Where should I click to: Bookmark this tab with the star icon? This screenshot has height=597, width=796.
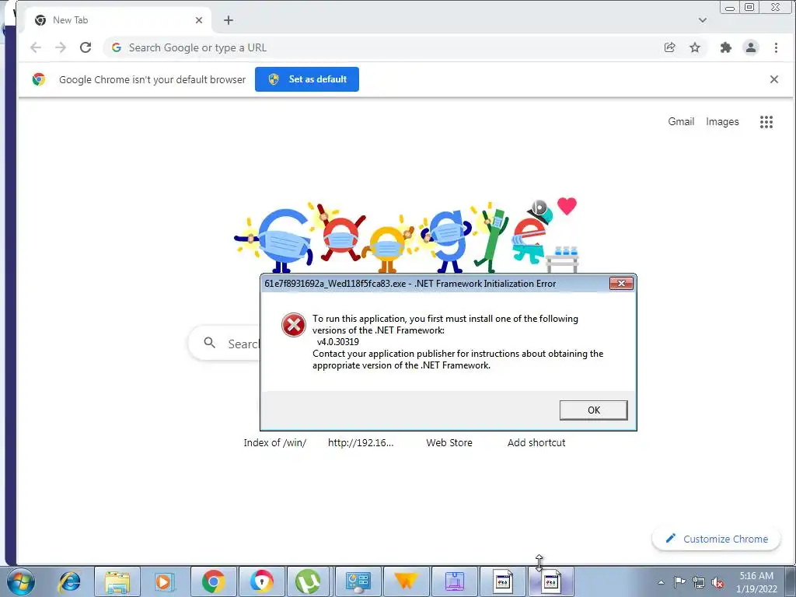coord(695,47)
